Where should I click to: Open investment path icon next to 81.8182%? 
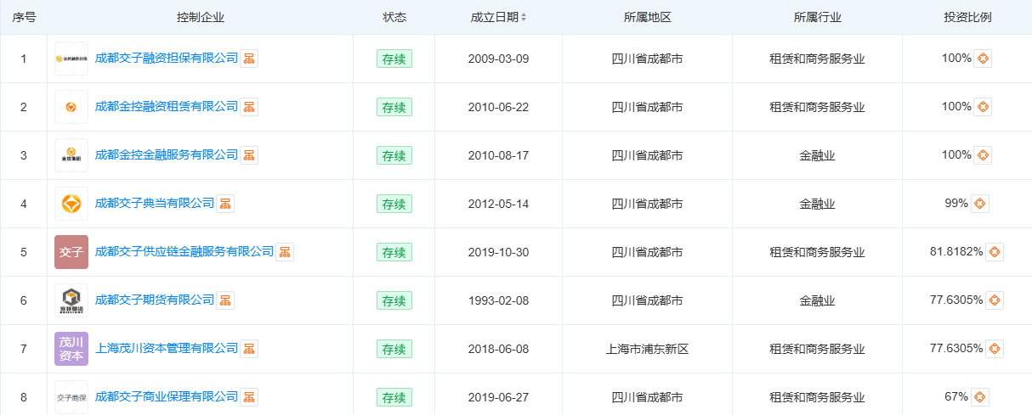(x=995, y=252)
